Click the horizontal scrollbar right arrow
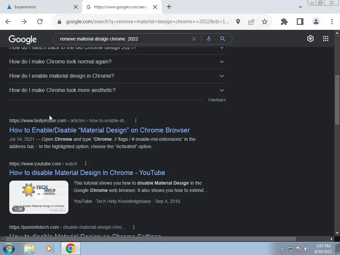The width and height of the screenshot is (340, 255). pyautogui.click(x=332, y=239)
